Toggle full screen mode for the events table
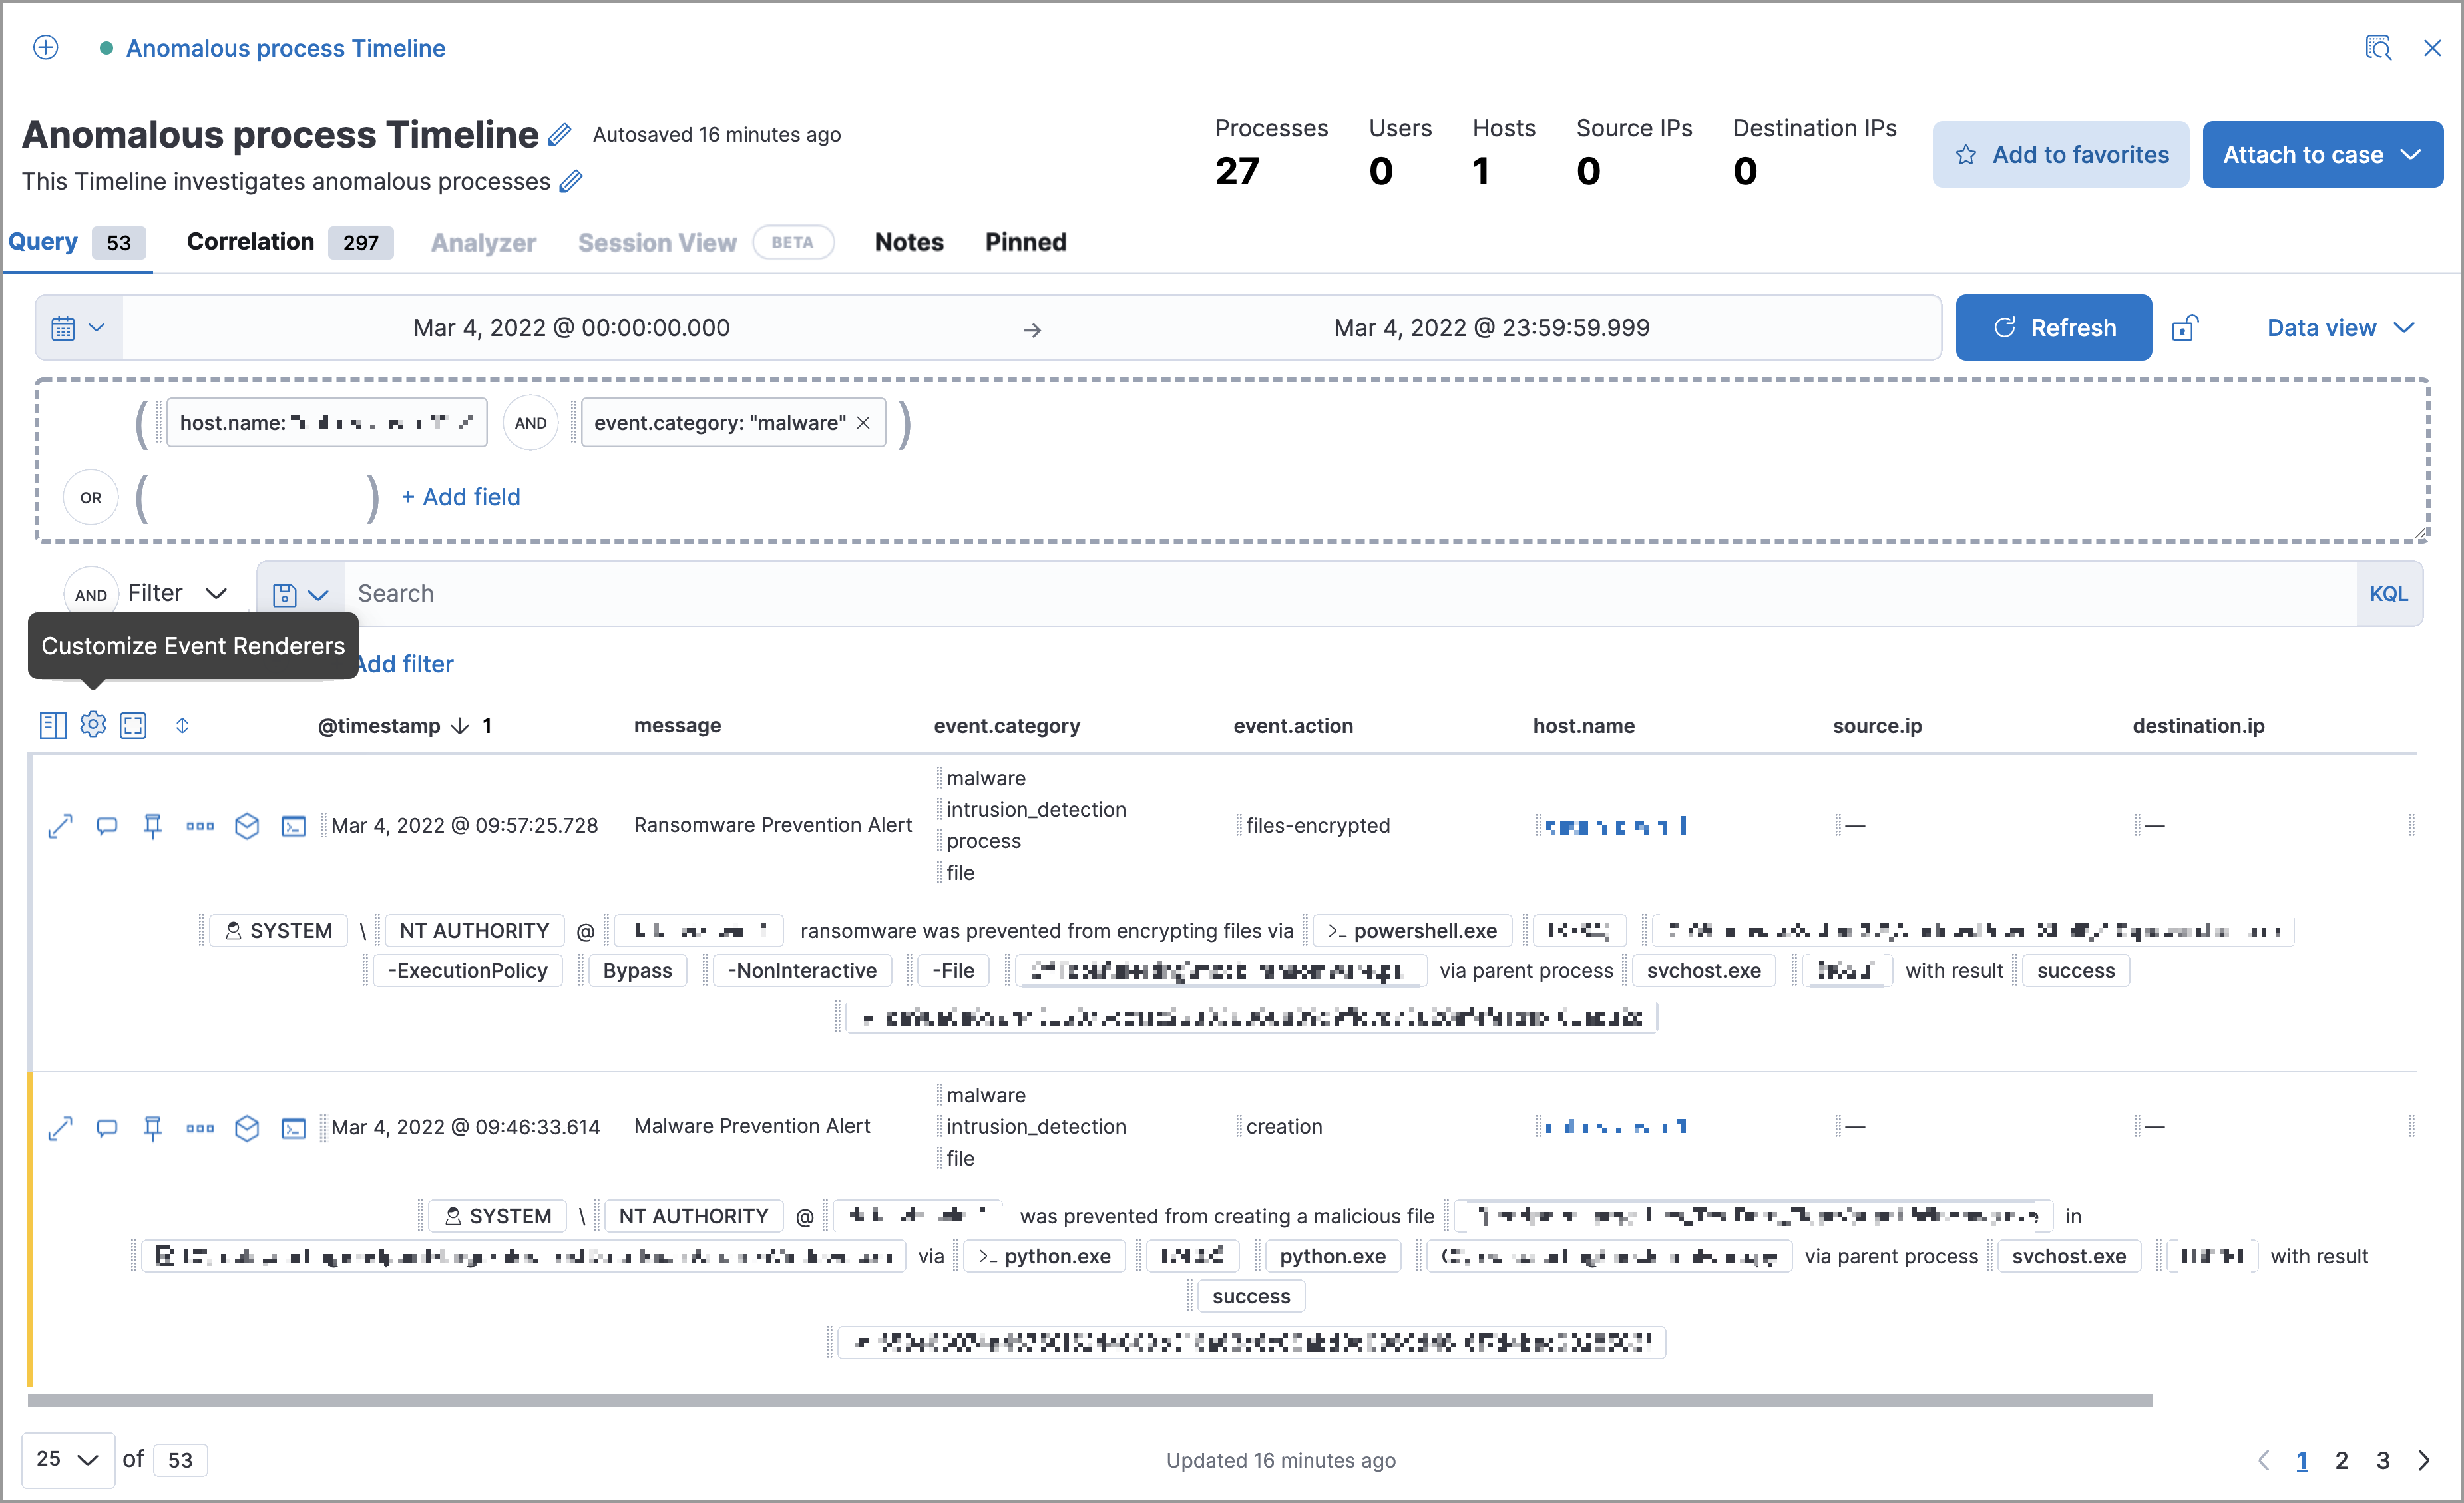The image size is (2464, 1503). [x=133, y=725]
